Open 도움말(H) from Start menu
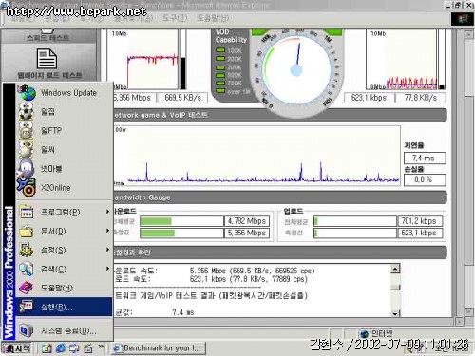This screenshot has height=356, width=475. [x=65, y=288]
